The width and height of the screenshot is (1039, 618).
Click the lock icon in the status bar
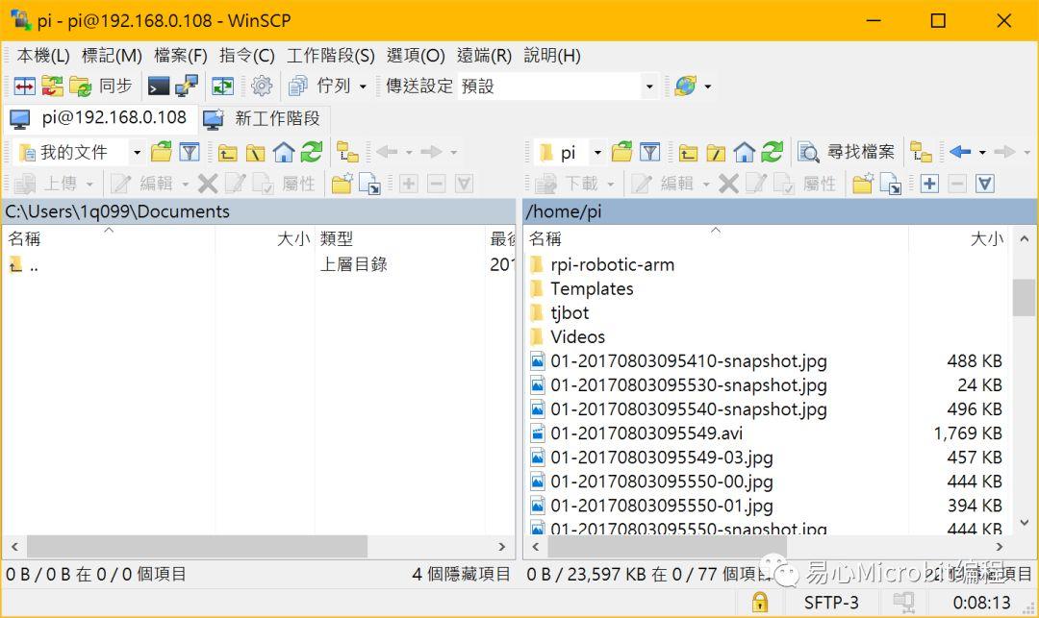(x=759, y=602)
